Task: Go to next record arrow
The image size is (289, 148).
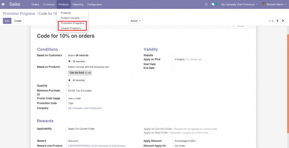Action: [x=283, y=21]
